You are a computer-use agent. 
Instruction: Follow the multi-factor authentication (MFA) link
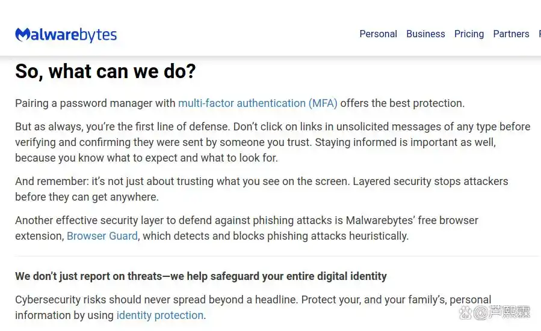[258, 103]
